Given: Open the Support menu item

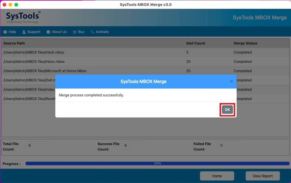Looking at the screenshot, I should pos(31,32).
